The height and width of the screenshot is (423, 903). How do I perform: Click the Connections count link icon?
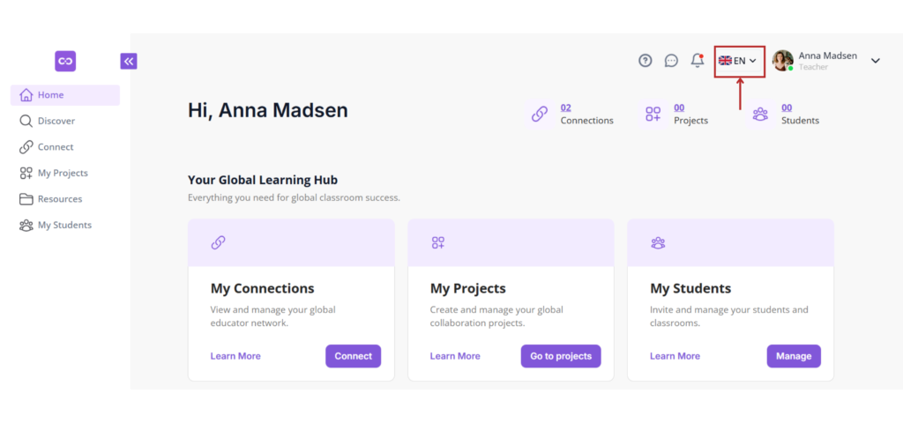(539, 114)
